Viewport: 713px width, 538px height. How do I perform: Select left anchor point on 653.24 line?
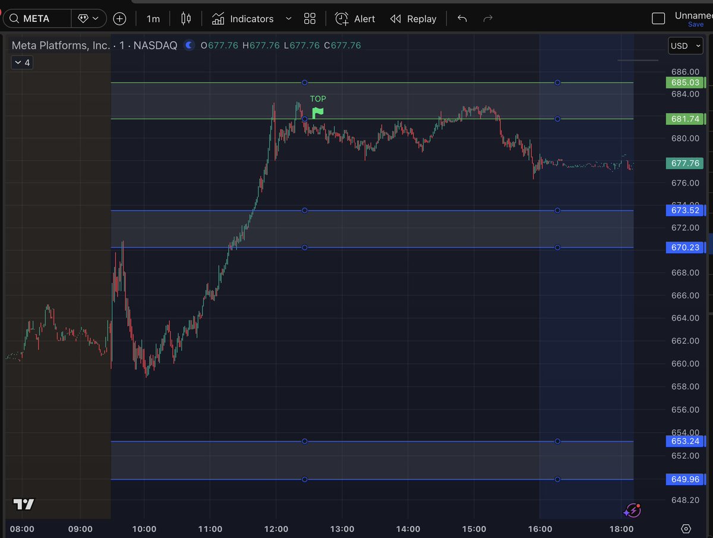(305, 441)
